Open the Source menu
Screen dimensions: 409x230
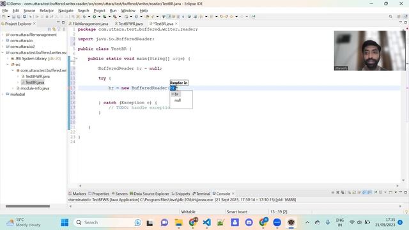click(x=29, y=11)
